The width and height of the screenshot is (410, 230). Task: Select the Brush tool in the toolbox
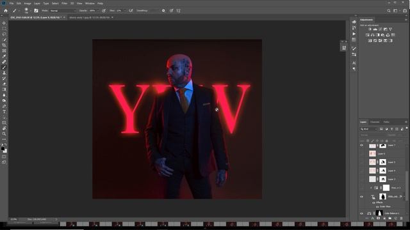(4, 68)
